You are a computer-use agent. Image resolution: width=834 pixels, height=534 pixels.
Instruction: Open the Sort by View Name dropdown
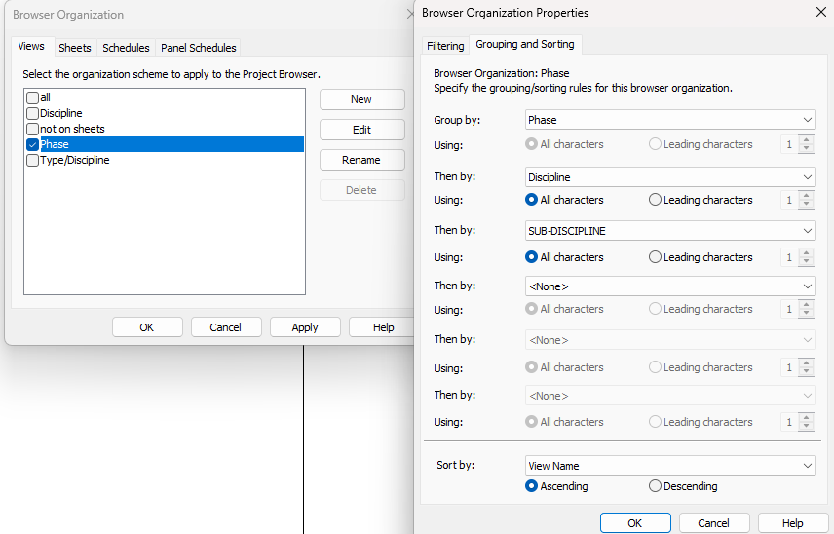tap(670, 466)
